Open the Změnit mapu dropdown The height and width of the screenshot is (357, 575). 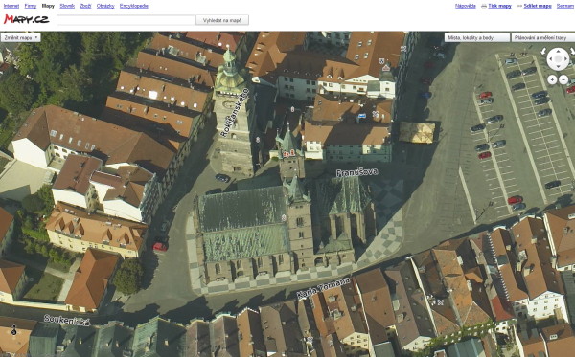pyautogui.click(x=20, y=37)
